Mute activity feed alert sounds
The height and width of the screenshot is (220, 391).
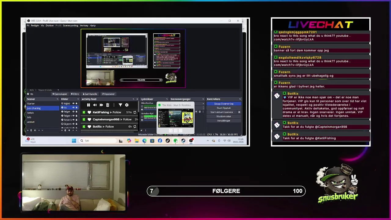[95, 105]
